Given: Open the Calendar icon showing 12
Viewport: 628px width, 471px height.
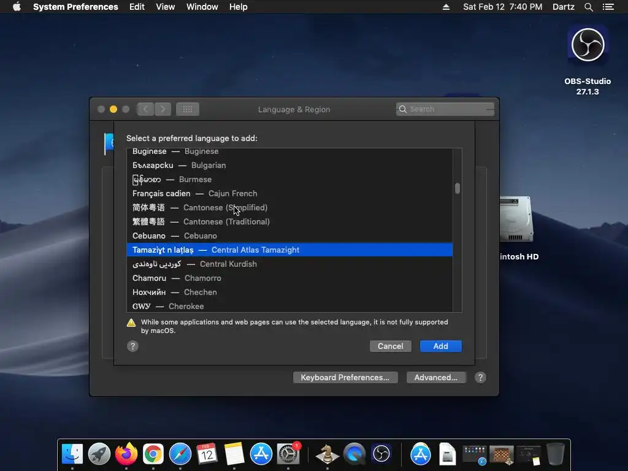Looking at the screenshot, I should click(x=207, y=454).
